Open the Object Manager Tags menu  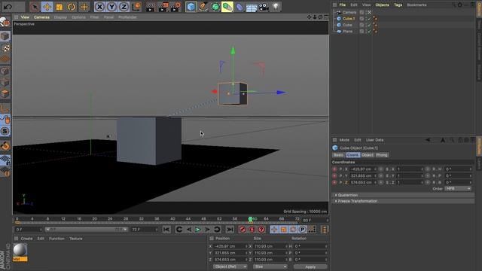pos(398,5)
